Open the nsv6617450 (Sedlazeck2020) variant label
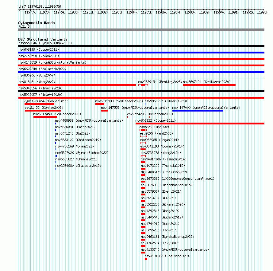 [57, 114]
